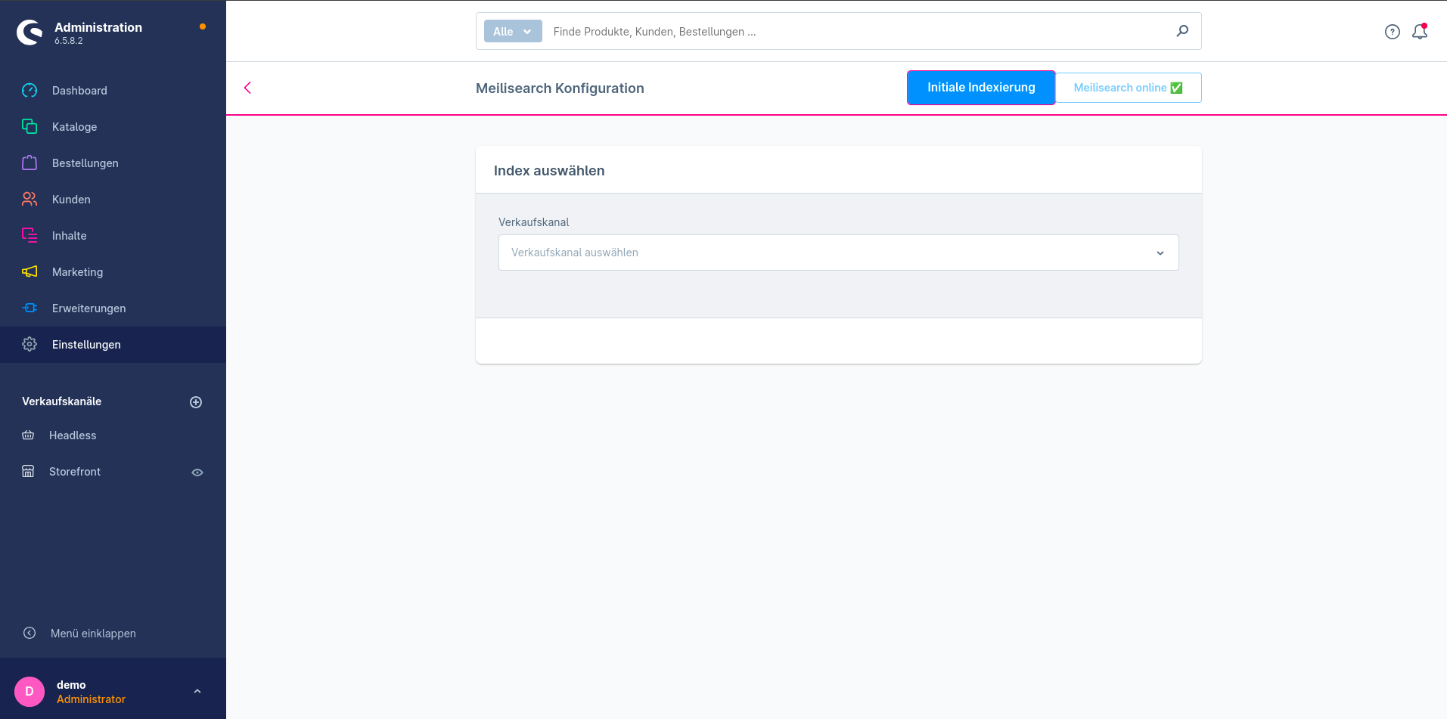
Task: Open the Erweiterungen menu entry
Action: tap(113, 308)
